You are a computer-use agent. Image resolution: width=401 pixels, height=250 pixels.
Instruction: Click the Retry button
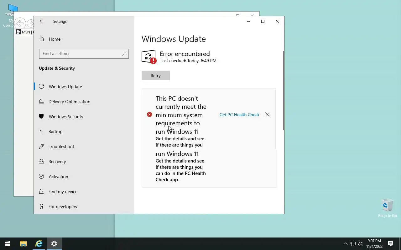[156, 76]
